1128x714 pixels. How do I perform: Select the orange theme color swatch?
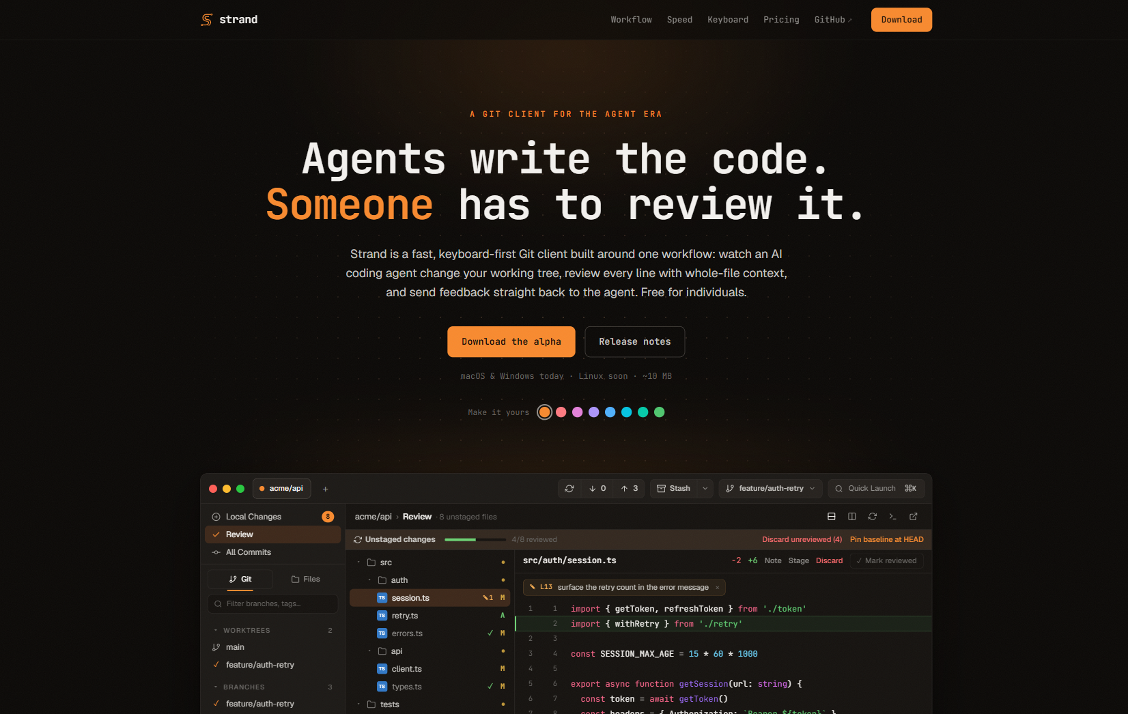tap(544, 412)
